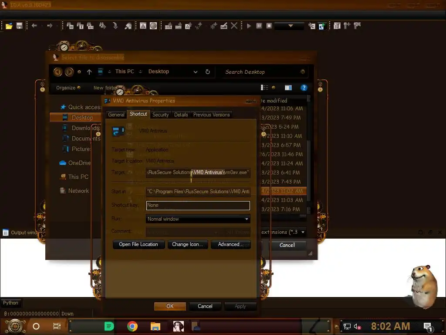446x335 pixels.
Task: Click Cancel in the Properties dialog
Action: tap(205, 306)
